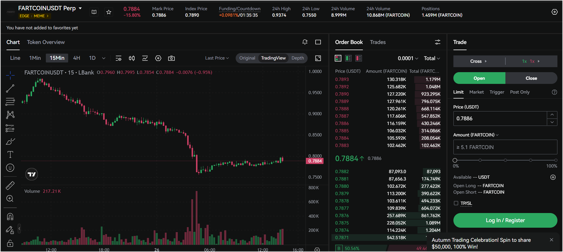
Task: Change the candlestick chart style
Action: click(x=132, y=58)
